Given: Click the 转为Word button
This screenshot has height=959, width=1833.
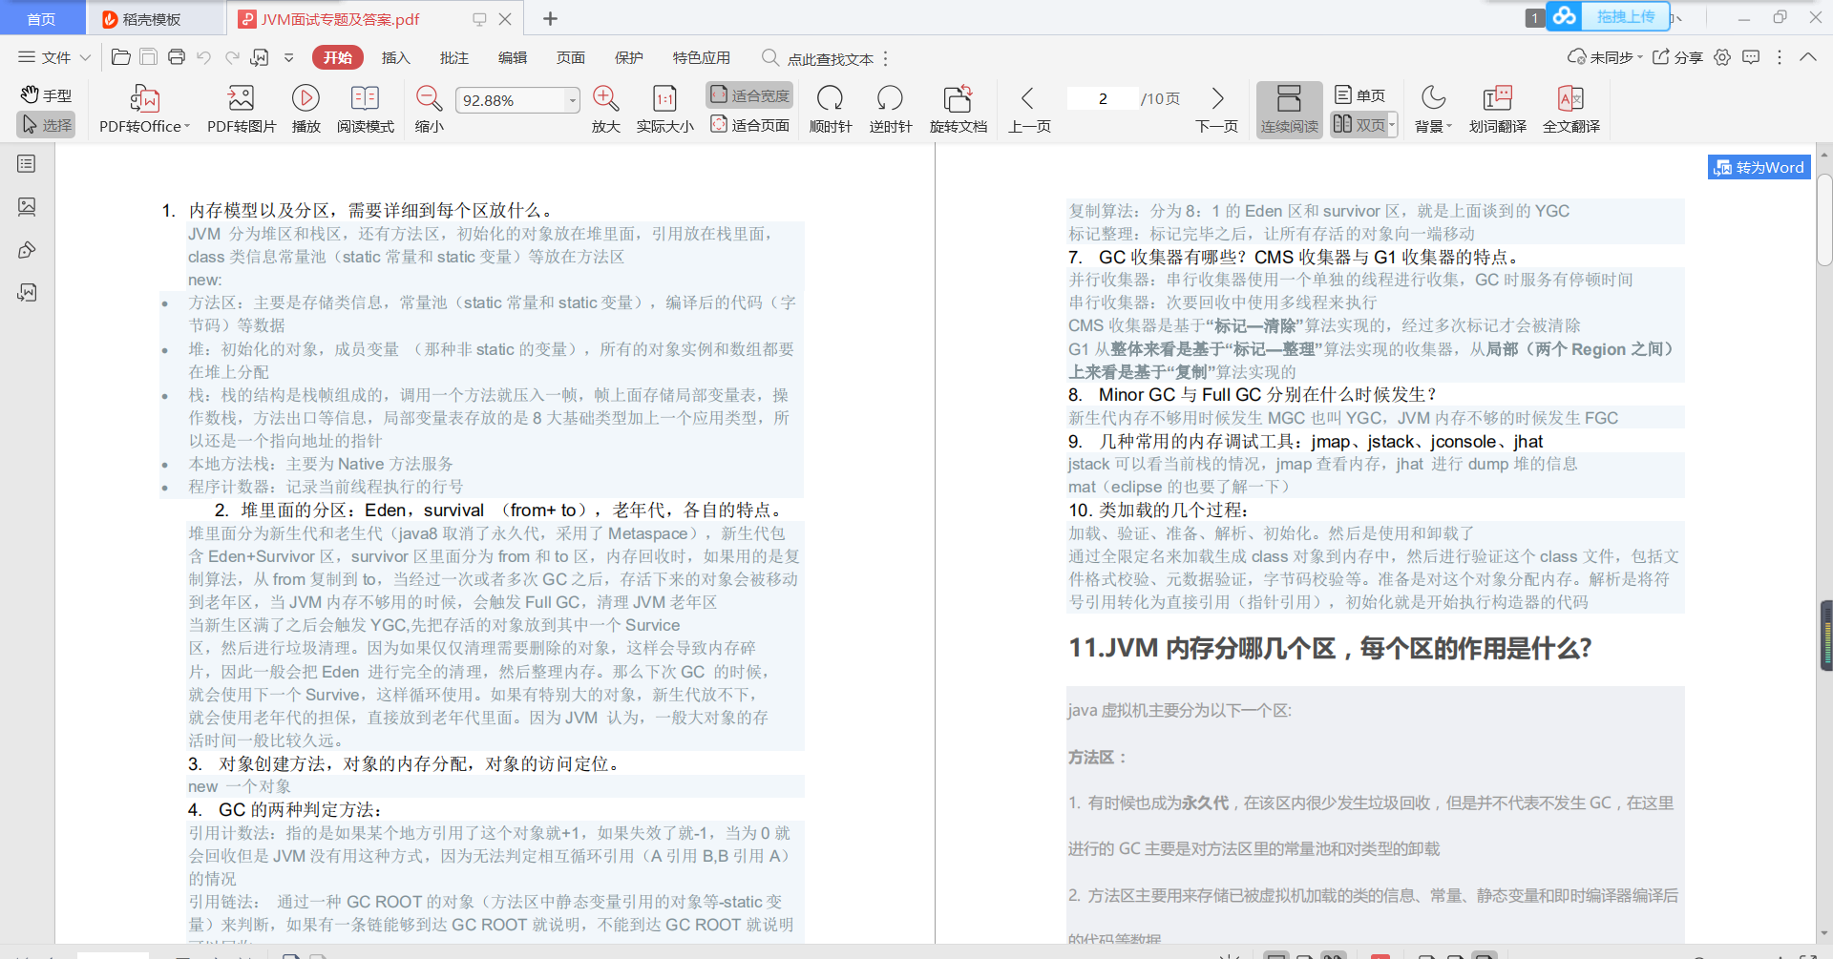Looking at the screenshot, I should coord(1759,167).
